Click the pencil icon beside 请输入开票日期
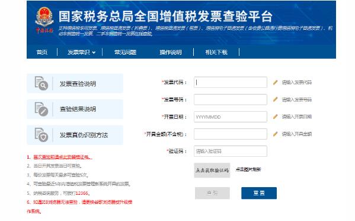The image size is (355, 221). pyautogui.click(x=275, y=116)
